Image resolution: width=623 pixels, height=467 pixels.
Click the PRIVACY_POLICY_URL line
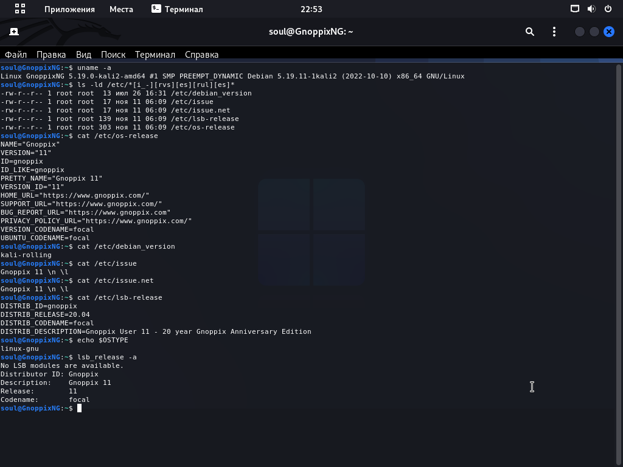pos(96,221)
